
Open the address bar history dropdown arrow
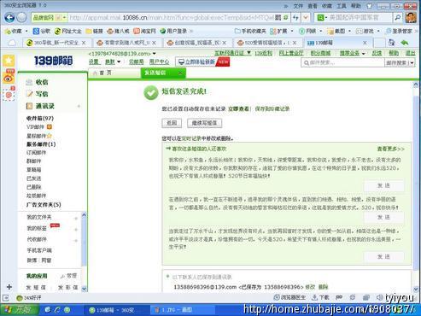(306, 18)
